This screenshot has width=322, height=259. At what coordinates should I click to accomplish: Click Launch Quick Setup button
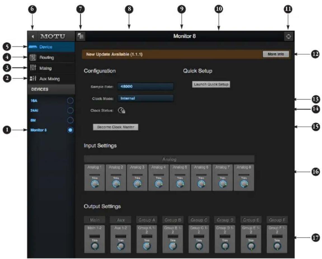point(211,84)
